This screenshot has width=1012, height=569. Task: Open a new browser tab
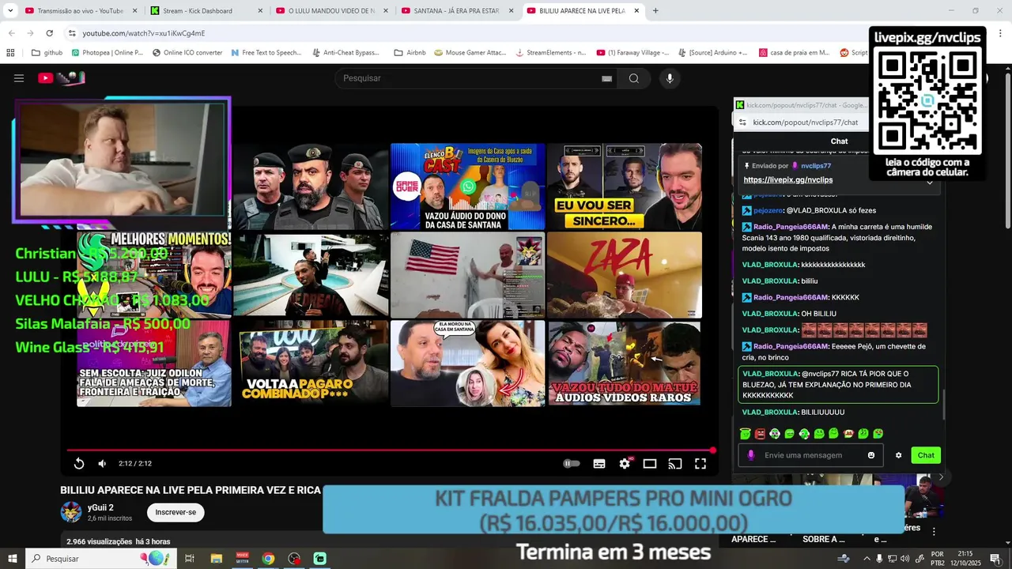click(x=655, y=11)
